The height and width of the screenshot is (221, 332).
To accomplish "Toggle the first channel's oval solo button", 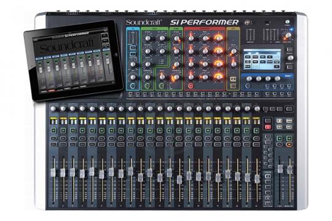I will click(53, 139).
